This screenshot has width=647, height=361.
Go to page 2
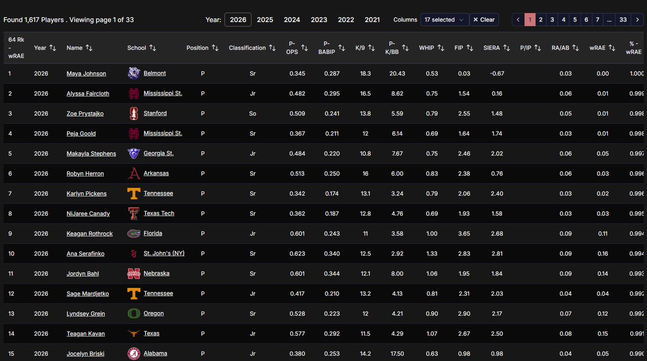(x=541, y=19)
